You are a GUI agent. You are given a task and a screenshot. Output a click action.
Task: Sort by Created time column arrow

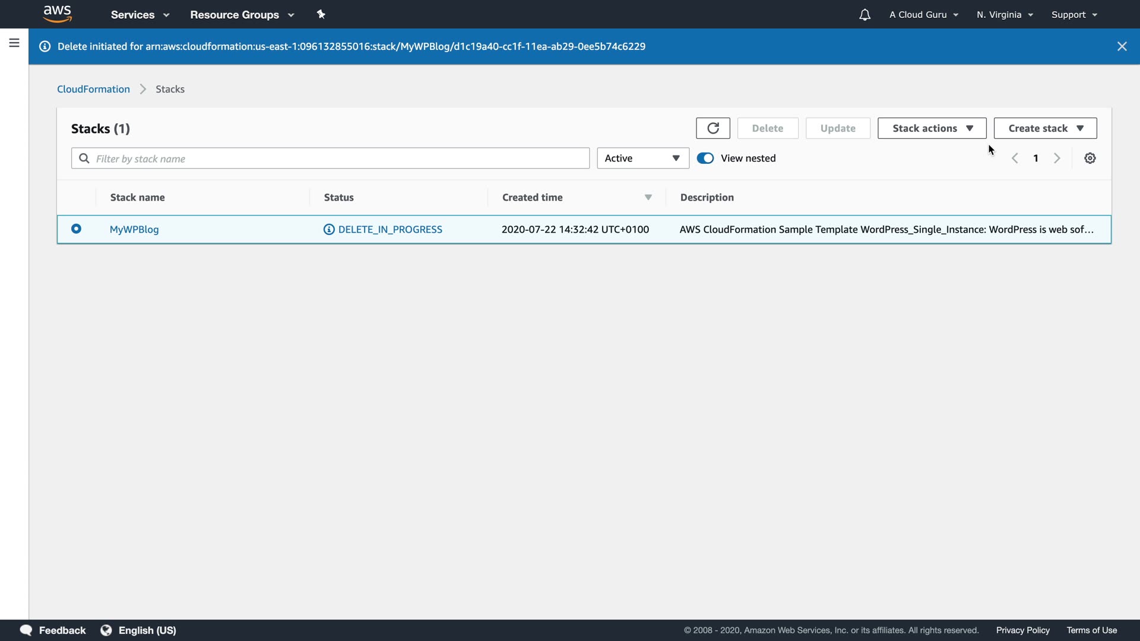coord(648,198)
